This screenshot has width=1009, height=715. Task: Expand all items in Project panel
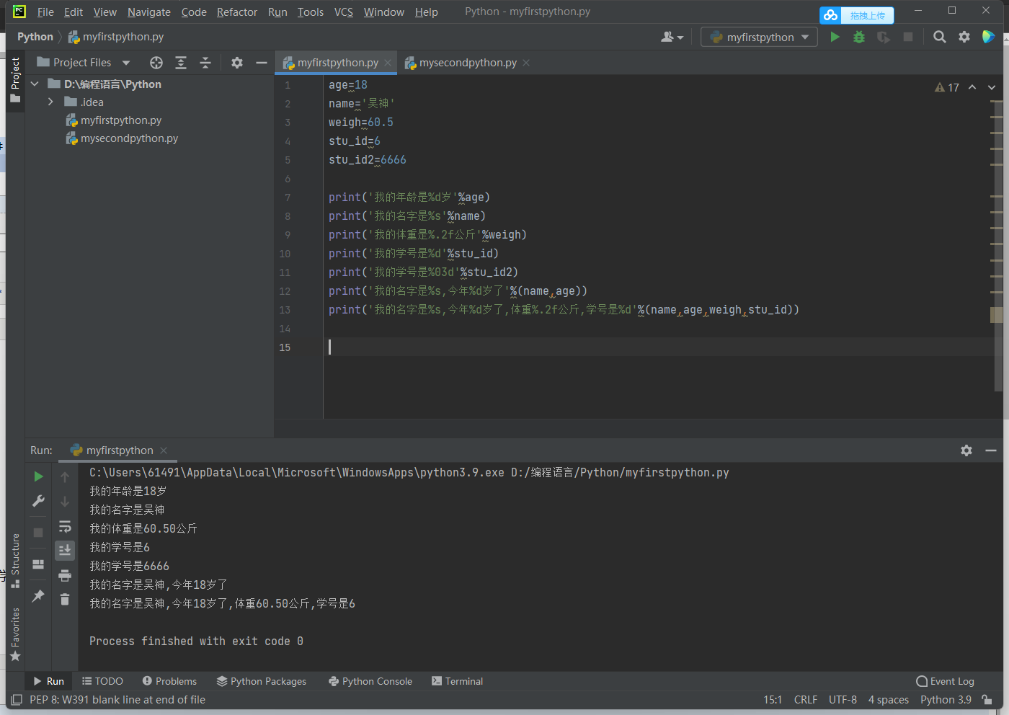point(181,63)
